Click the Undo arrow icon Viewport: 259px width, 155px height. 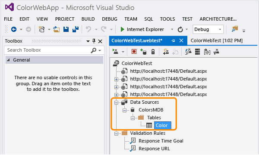[x=88, y=29]
